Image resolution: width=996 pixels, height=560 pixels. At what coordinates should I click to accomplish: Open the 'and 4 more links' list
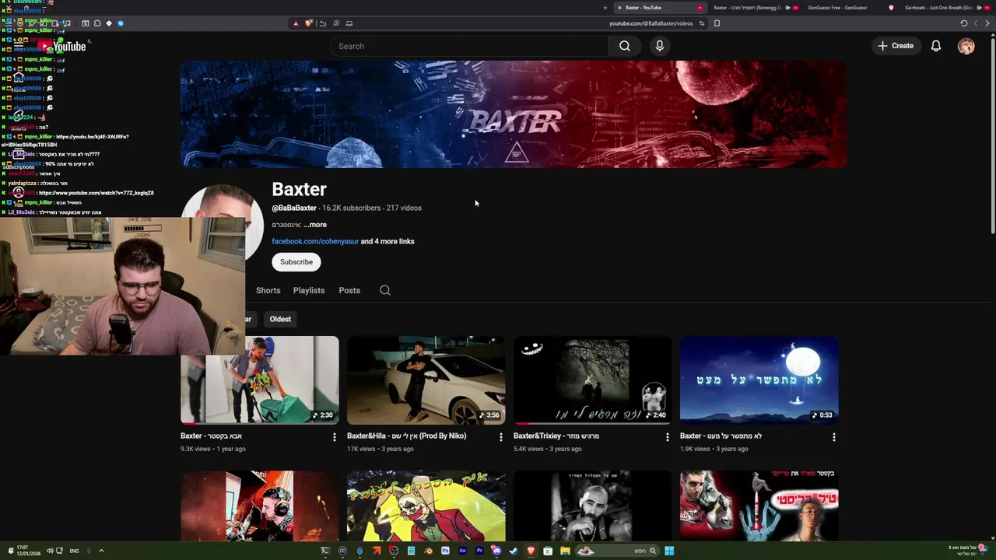pyautogui.click(x=388, y=241)
